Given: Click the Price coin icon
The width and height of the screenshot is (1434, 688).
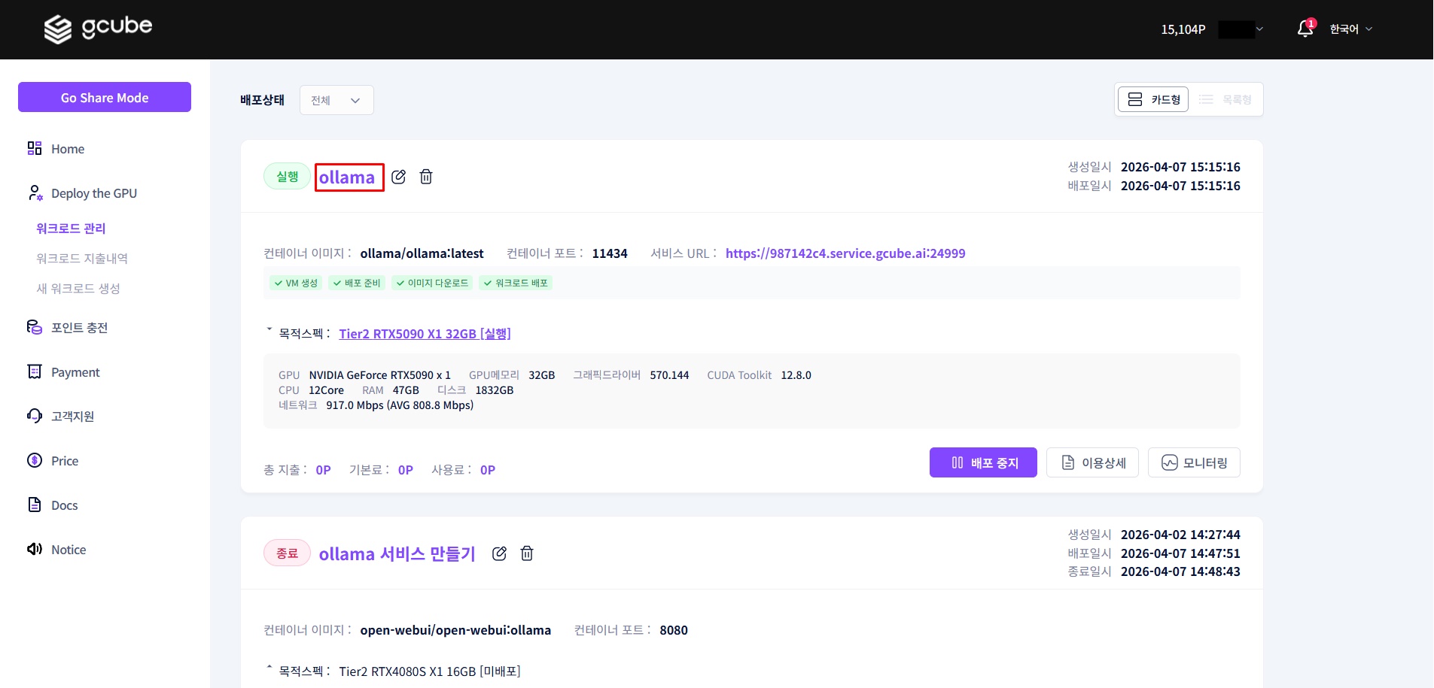Looking at the screenshot, I should (x=35, y=460).
